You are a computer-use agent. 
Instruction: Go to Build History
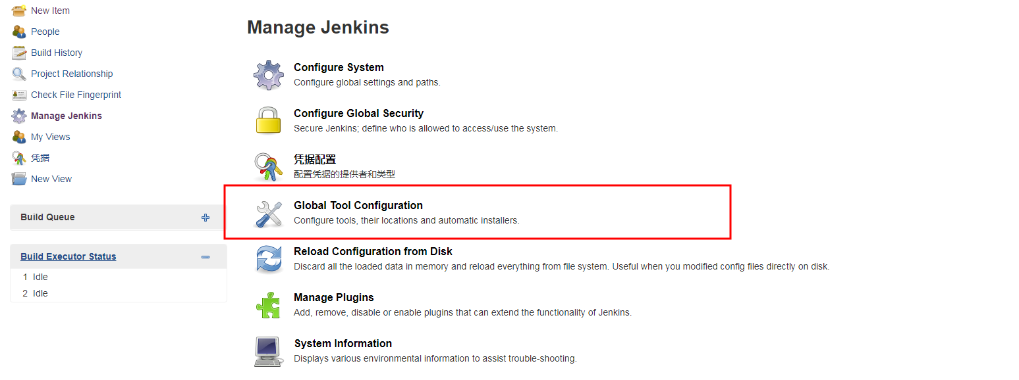57,53
